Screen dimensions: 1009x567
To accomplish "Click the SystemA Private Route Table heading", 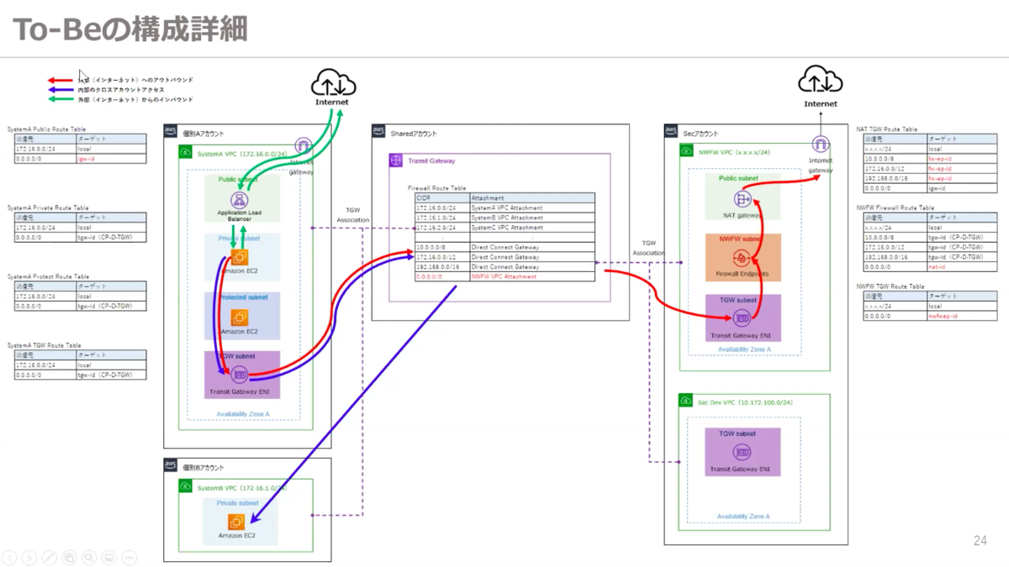I will [48, 207].
